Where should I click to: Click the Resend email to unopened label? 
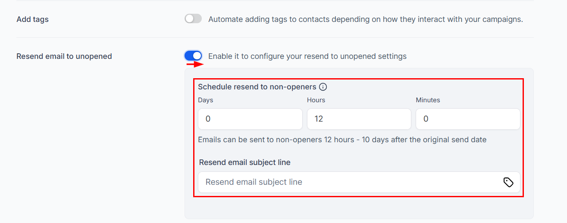pos(64,56)
